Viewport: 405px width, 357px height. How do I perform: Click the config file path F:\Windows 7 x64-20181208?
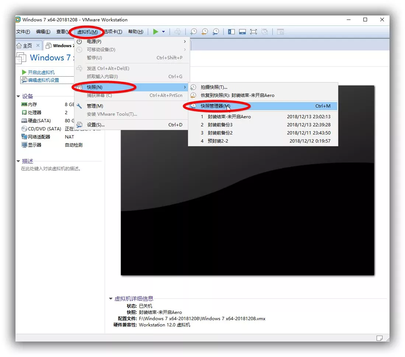click(x=202, y=319)
